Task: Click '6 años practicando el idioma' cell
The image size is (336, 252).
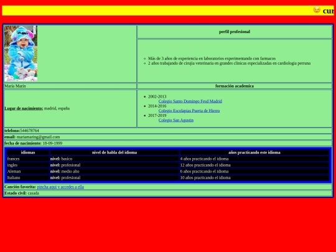Action: (254, 171)
